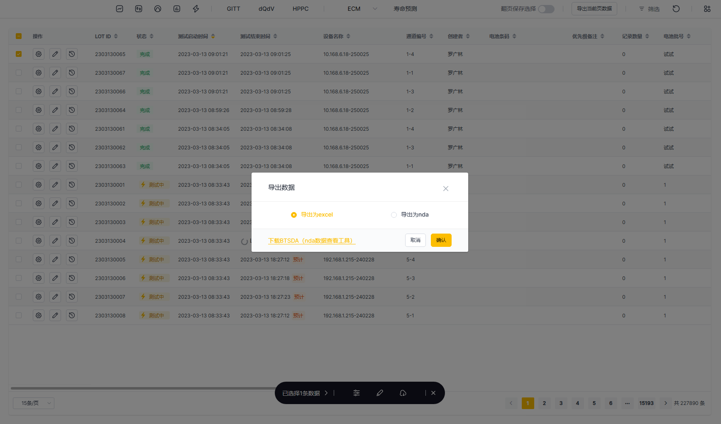
Task: Uncheck the checkbox for LOT 2303130065
Action: click(x=19, y=54)
